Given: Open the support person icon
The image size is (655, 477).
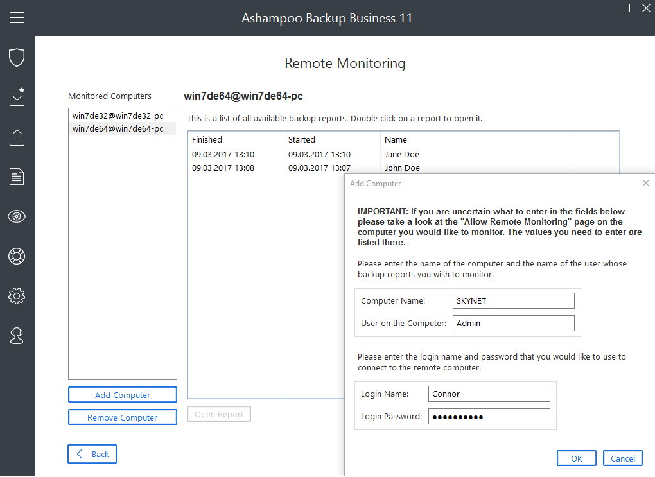Looking at the screenshot, I should click(x=17, y=336).
